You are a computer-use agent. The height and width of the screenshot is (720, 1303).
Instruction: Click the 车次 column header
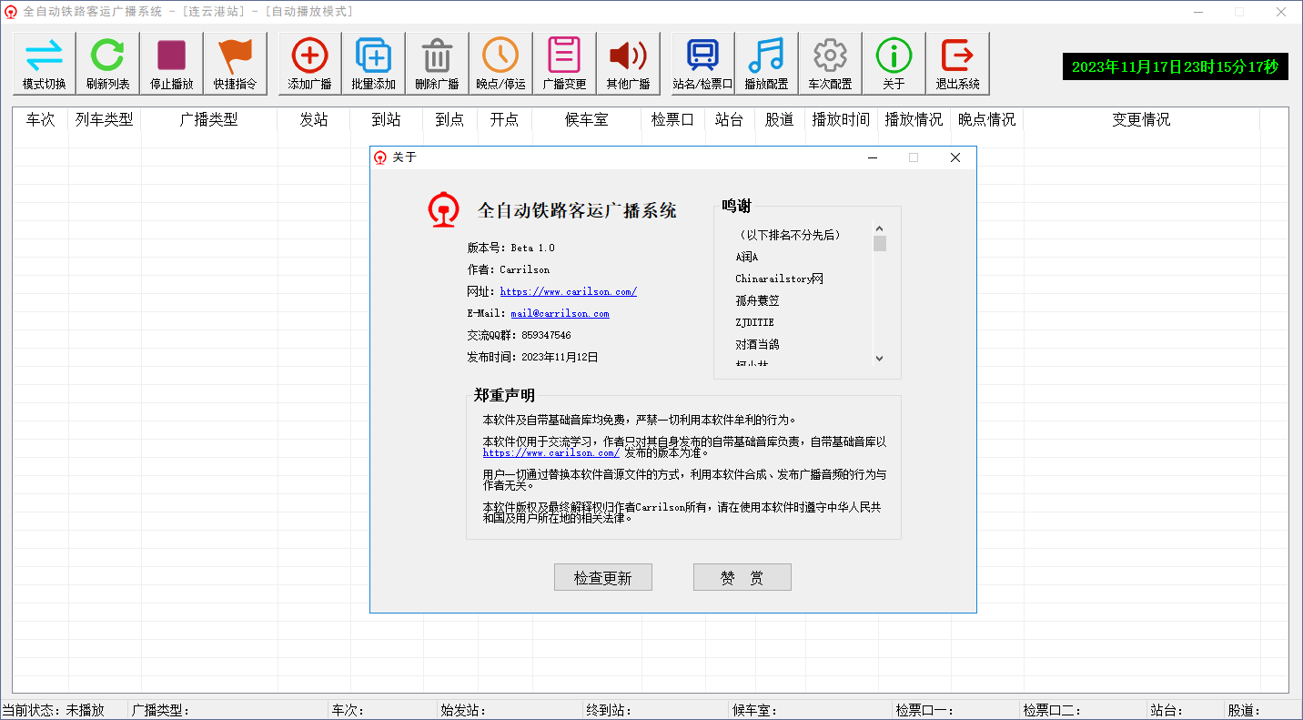(40, 119)
